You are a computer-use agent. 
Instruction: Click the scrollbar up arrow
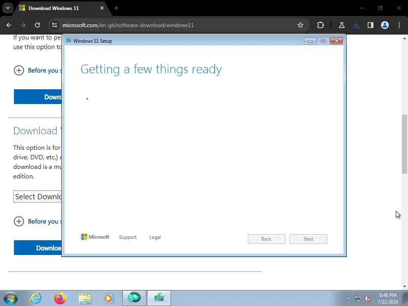(404, 38)
